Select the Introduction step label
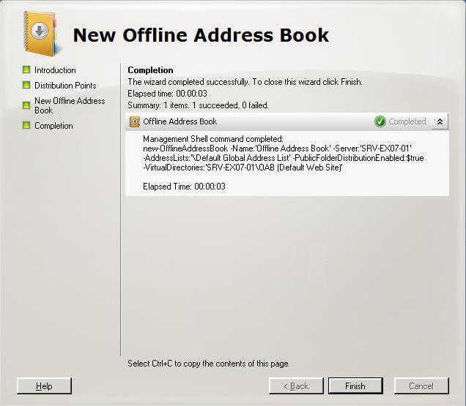 coord(55,70)
